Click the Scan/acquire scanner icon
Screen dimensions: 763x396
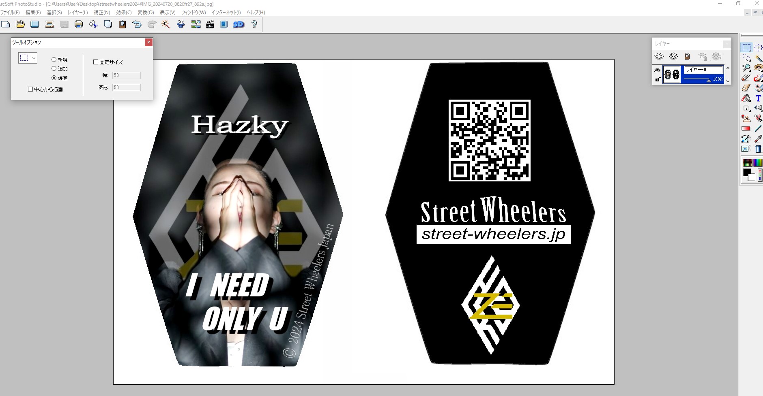pos(49,24)
